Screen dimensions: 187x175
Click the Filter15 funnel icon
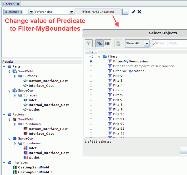110,133
